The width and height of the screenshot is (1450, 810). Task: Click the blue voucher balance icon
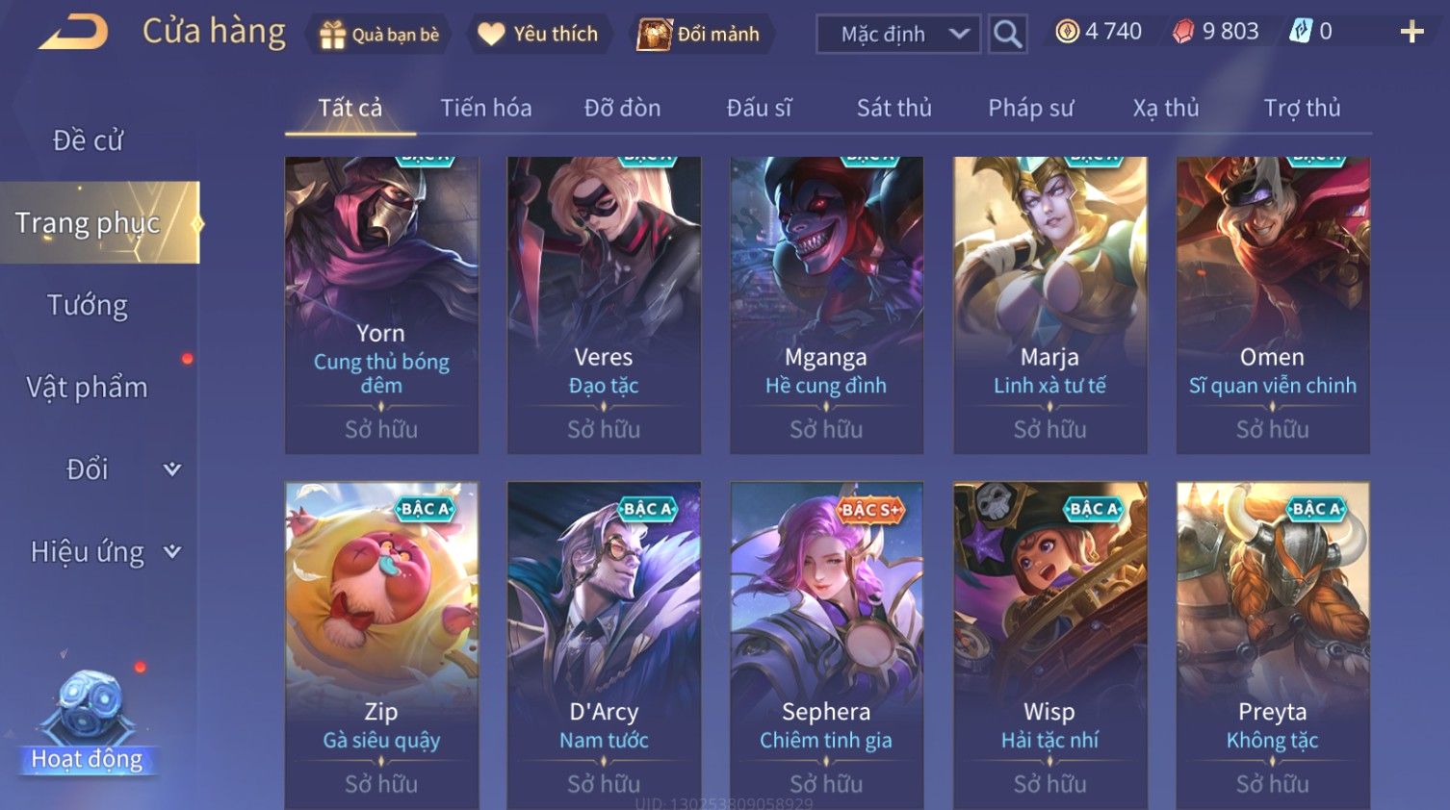(x=1301, y=32)
